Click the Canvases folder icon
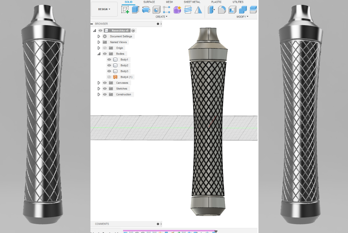 coord(111,83)
